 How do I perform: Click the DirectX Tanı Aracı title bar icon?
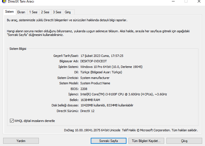point(4,1)
